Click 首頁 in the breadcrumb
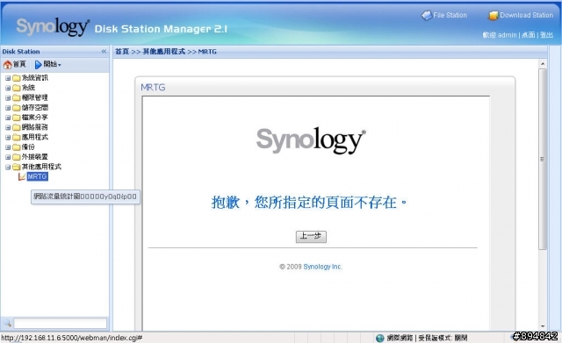The width and height of the screenshot is (562, 343). tap(122, 52)
